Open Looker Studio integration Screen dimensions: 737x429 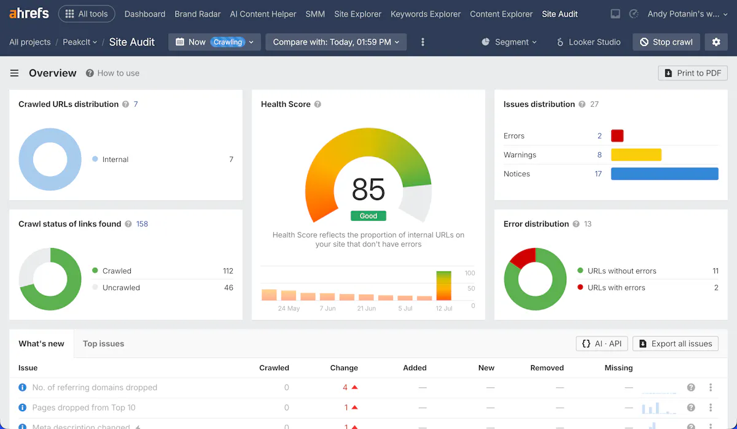point(588,42)
